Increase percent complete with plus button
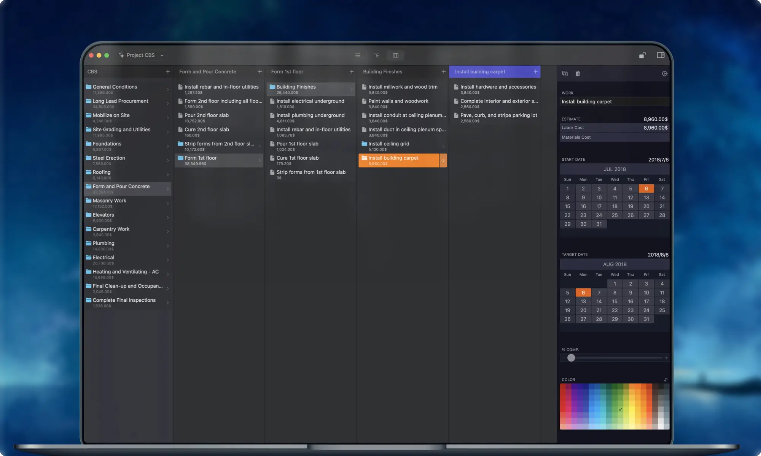The width and height of the screenshot is (761, 456). tap(666, 358)
